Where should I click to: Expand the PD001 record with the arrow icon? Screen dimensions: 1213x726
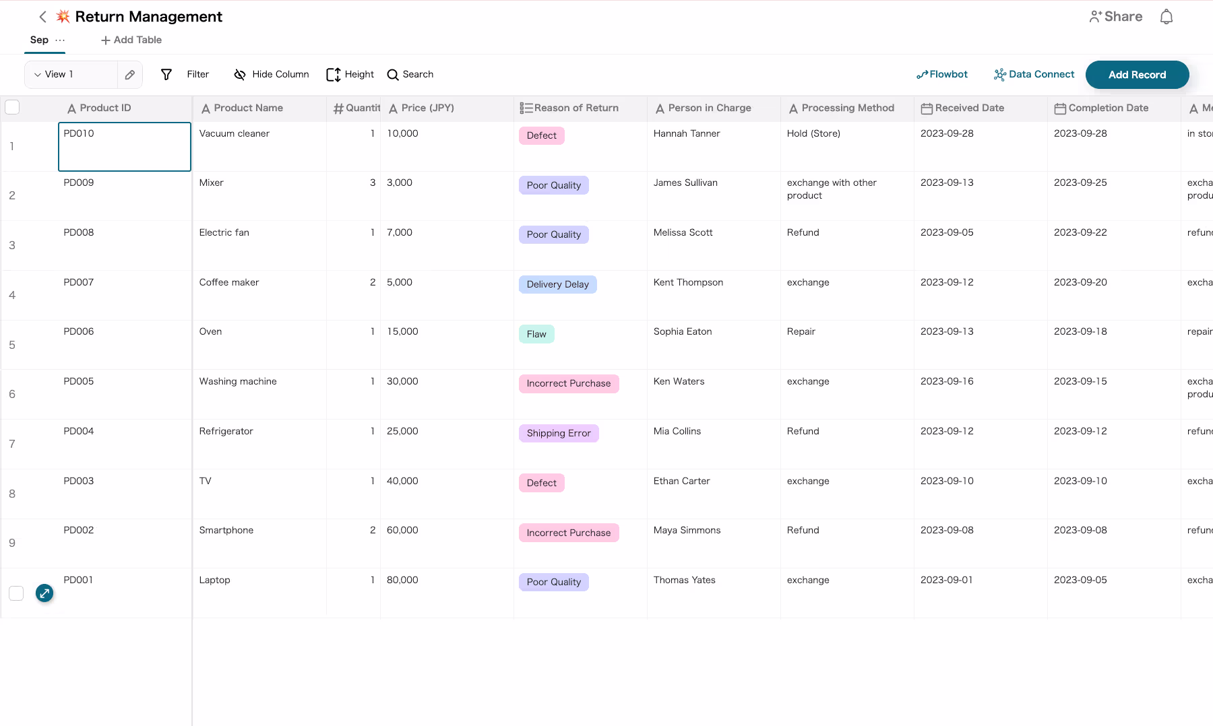point(44,593)
